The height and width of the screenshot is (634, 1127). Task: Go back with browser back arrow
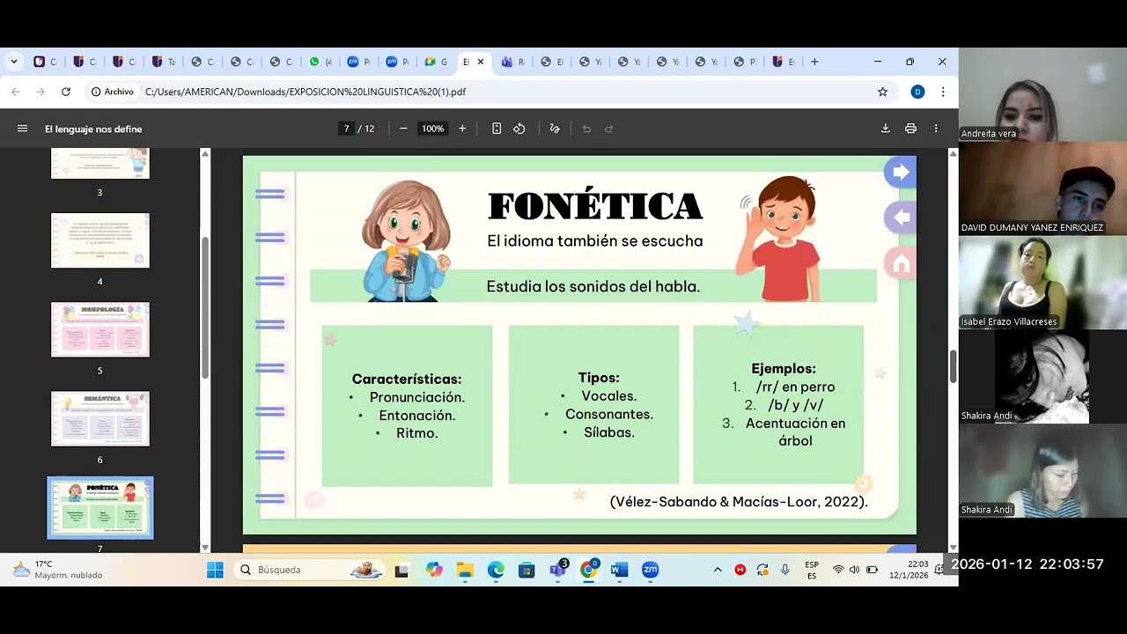point(16,92)
